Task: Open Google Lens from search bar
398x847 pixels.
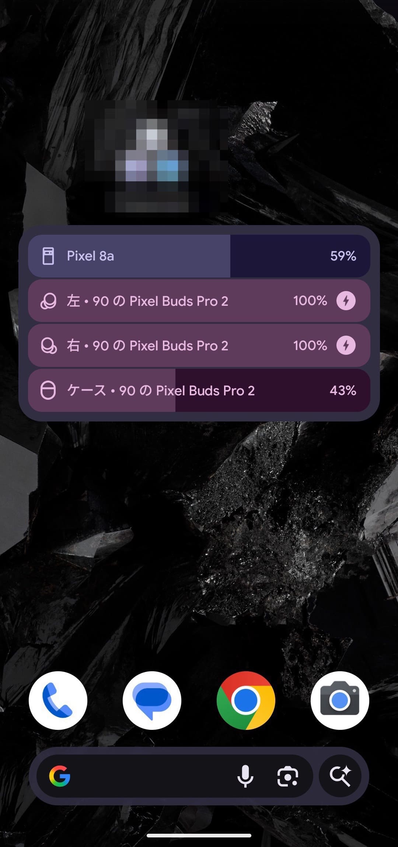Action: click(287, 776)
